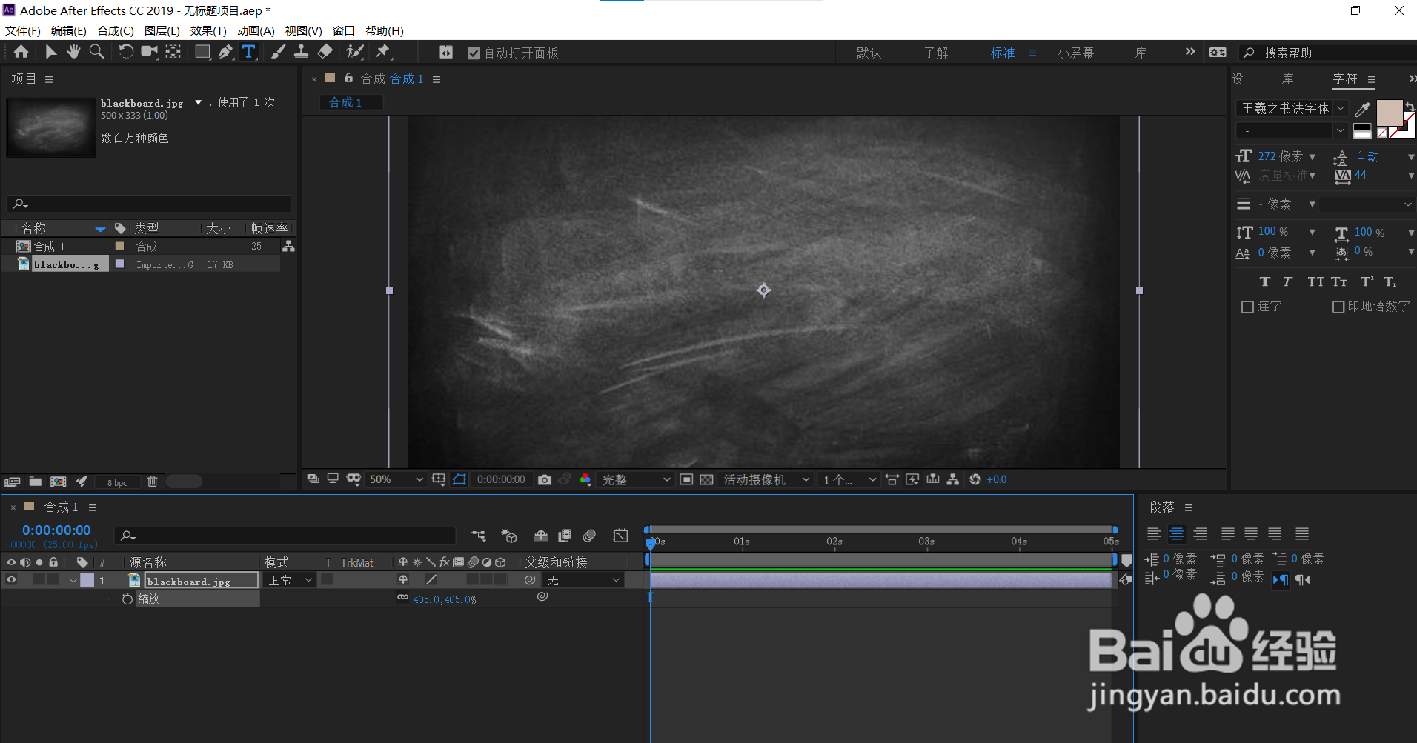This screenshot has width=1417, height=743.
Task: Open the view layout count dropdown
Action: coord(849,480)
